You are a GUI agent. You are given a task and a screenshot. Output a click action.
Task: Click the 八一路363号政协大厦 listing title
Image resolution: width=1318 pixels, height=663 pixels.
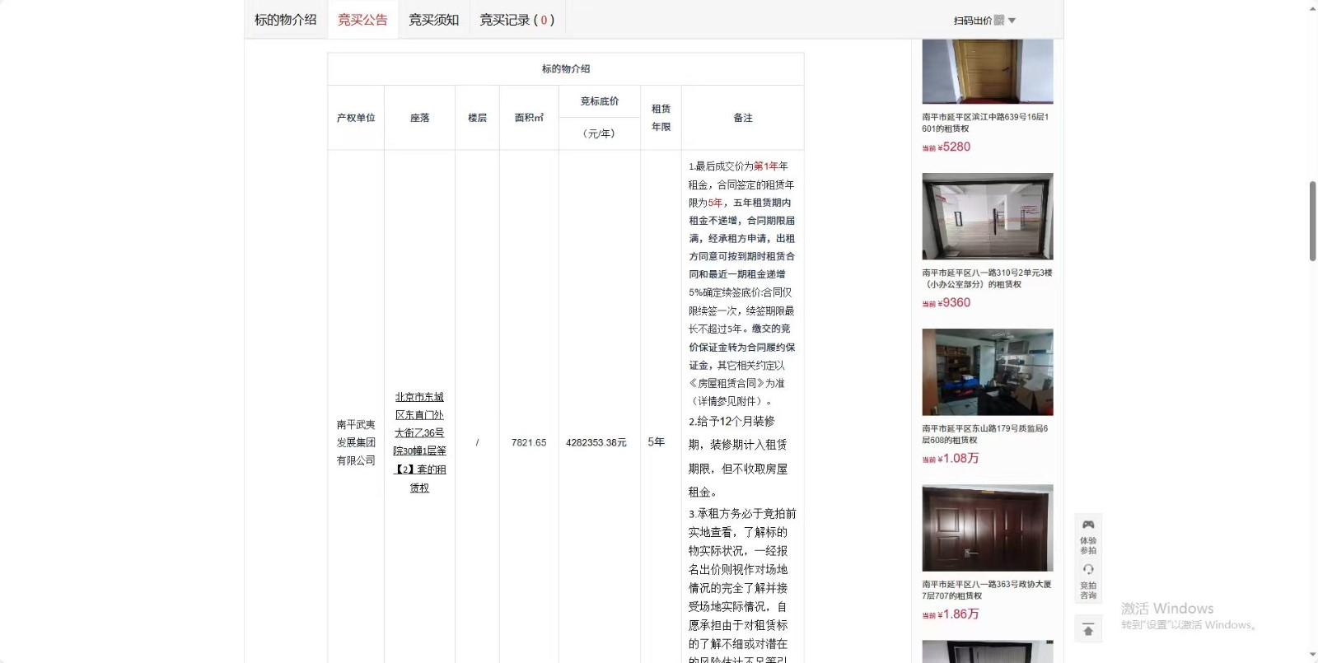986,590
